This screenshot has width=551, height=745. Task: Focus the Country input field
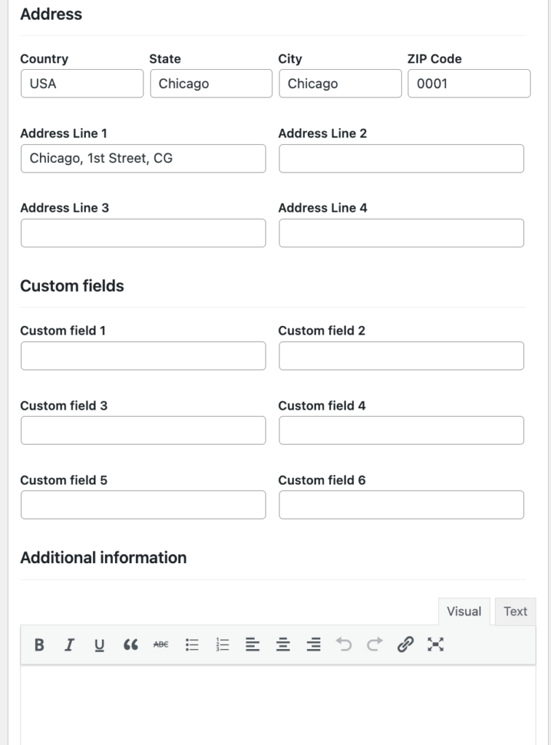pyautogui.click(x=82, y=84)
